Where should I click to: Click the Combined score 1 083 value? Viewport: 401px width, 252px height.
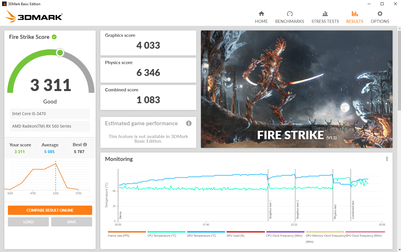148,100
